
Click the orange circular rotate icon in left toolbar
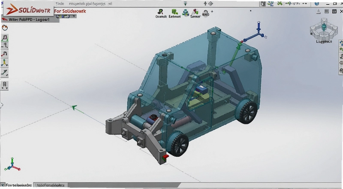(5, 27)
